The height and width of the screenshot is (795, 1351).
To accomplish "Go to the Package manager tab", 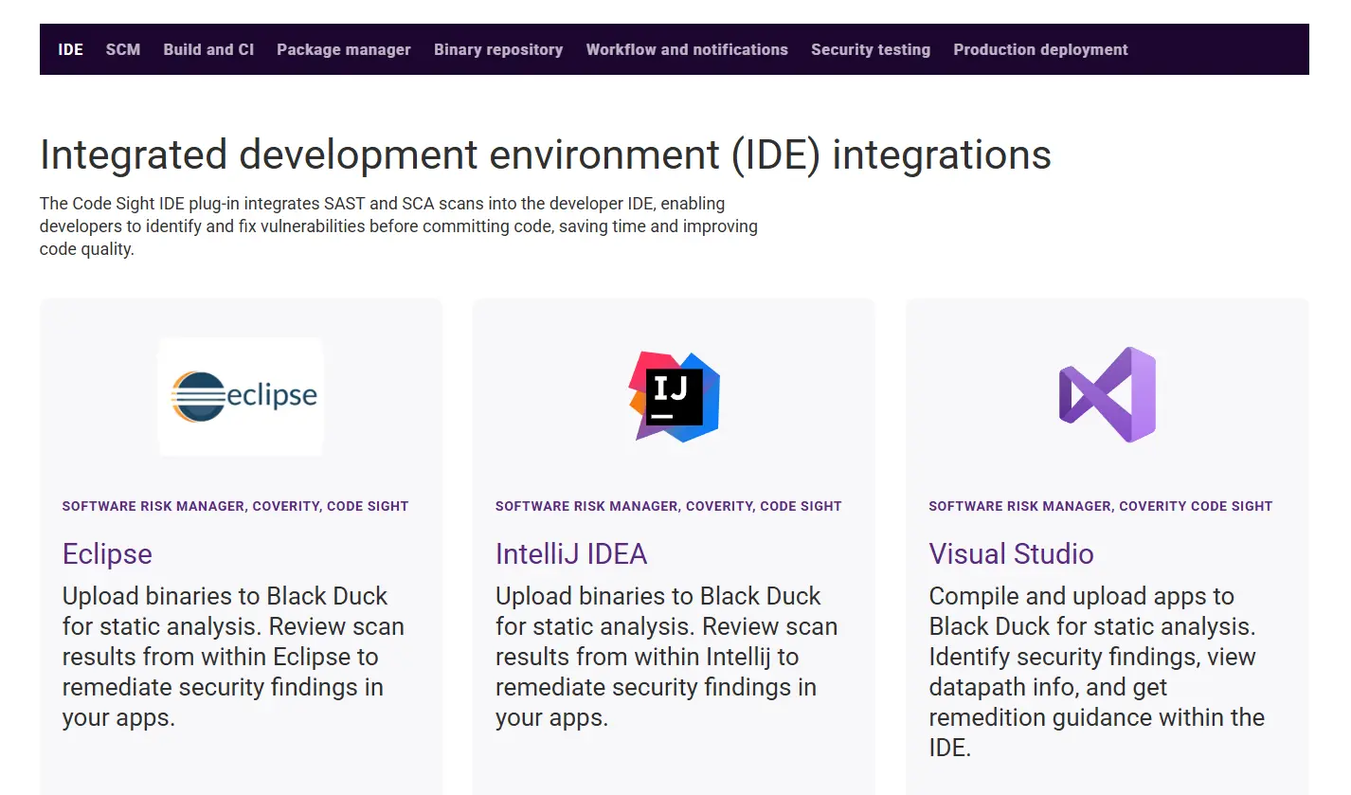I will (344, 49).
